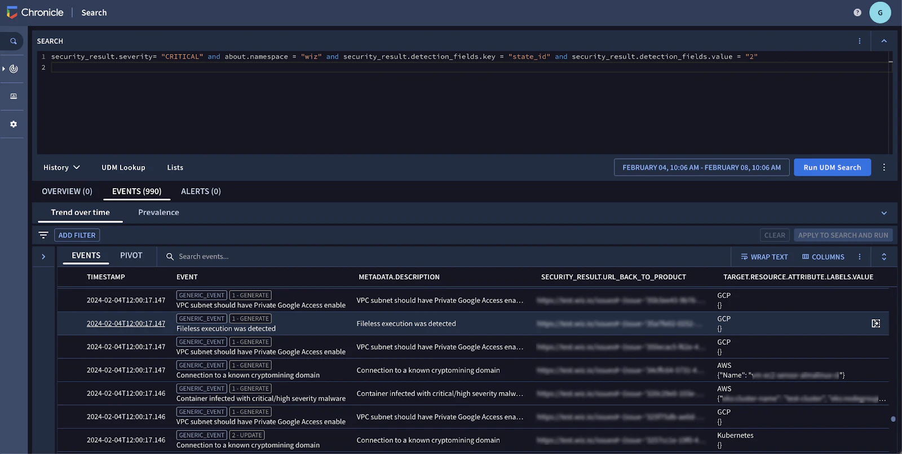
Task: Open settings gear in left sidebar
Action: click(14, 124)
